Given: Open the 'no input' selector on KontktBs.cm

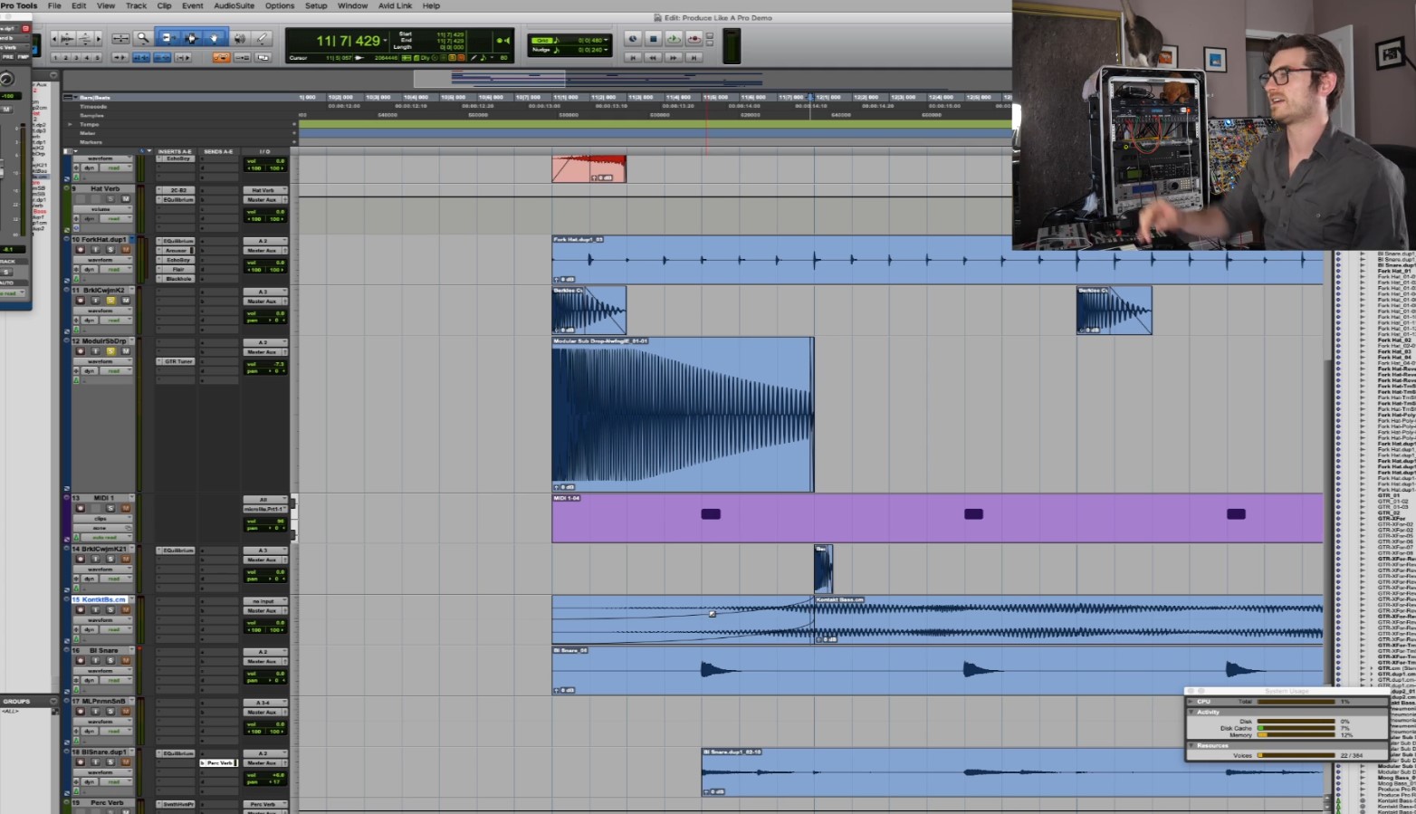Looking at the screenshot, I should pyautogui.click(x=264, y=600).
